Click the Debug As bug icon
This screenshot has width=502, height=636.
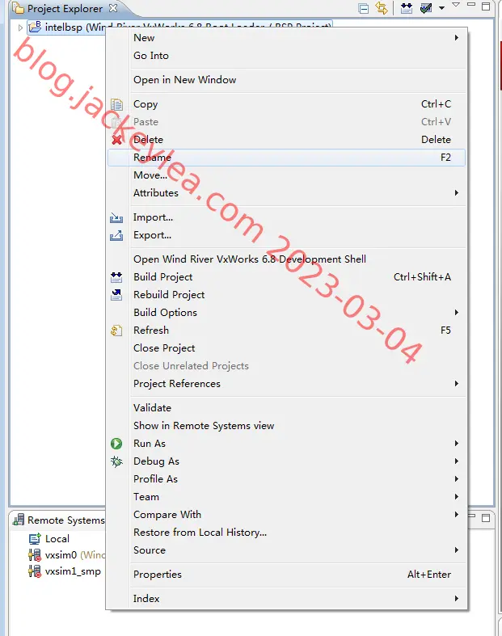click(116, 461)
